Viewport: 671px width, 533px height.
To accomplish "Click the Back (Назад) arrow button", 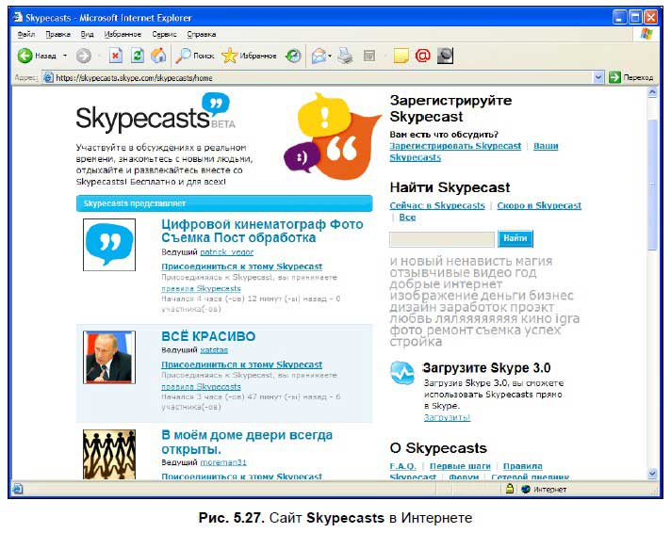I will pyautogui.click(x=25, y=56).
